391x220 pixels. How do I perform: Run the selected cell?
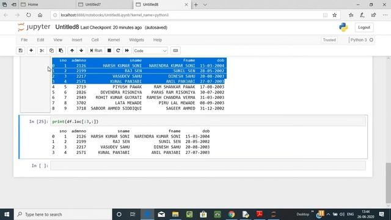96,51
